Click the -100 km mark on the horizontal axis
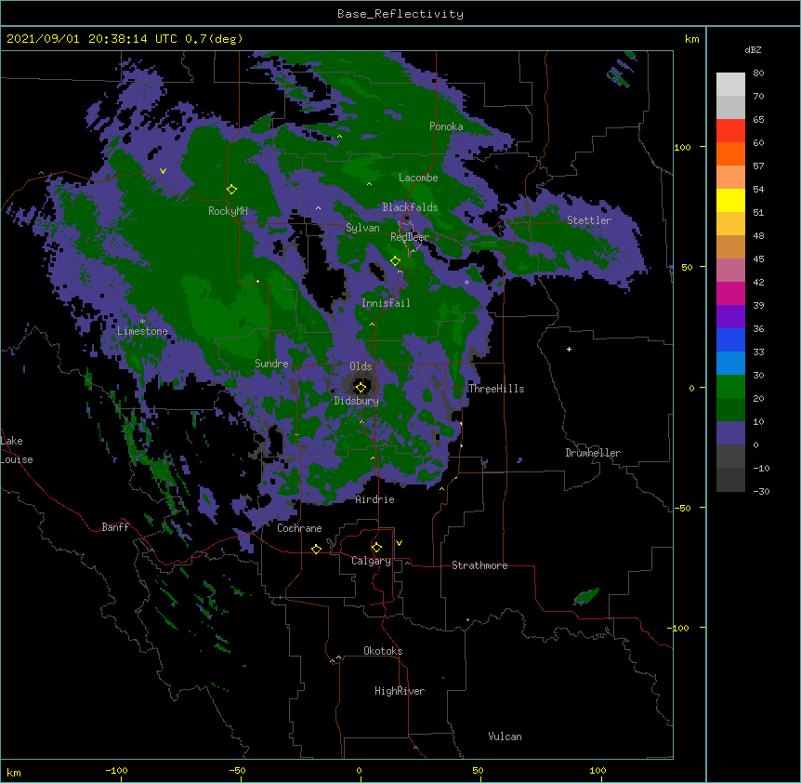The height and width of the screenshot is (783, 801). (x=116, y=770)
